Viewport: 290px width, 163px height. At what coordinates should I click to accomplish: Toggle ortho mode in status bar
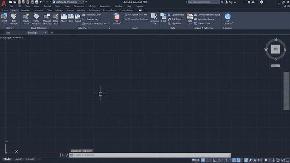[215, 160]
